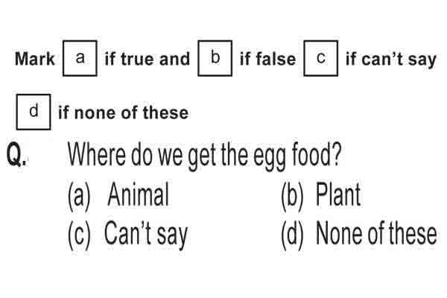
Task: Click the word Mark in instructions
Action: click(x=34, y=59)
